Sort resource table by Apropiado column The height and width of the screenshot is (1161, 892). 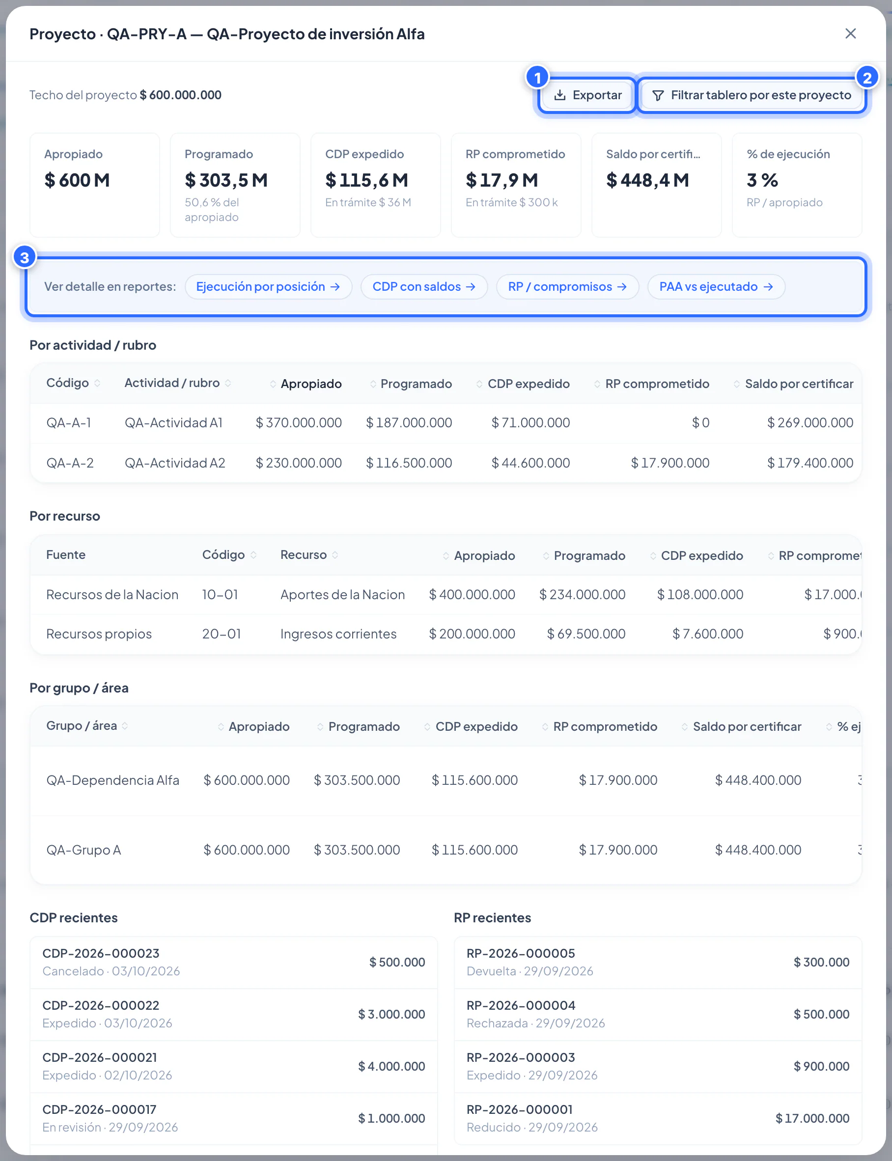(478, 556)
